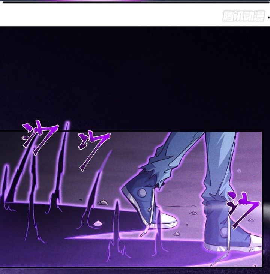The image size is (270, 274).
Task: Click the pebble between the shadow spikes
Action: (x=98, y=223)
